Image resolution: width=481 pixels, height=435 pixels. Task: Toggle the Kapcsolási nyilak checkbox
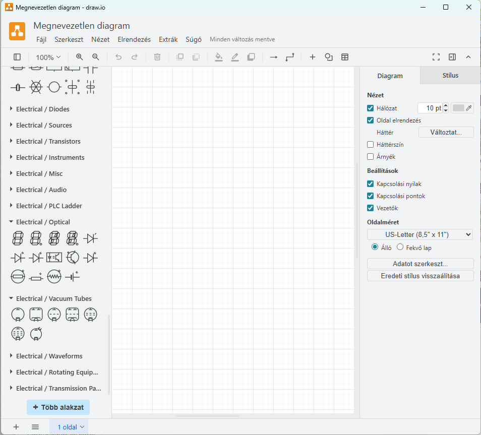pyautogui.click(x=370, y=184)
